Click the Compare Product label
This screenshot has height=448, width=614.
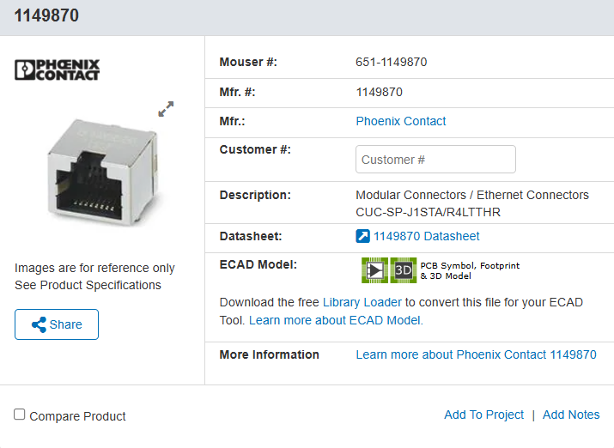pyautogui.click(x=77, y=416)
